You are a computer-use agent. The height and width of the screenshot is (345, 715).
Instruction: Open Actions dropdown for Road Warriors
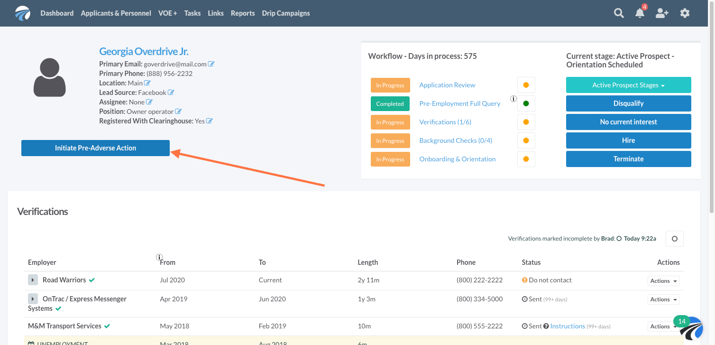664,281
